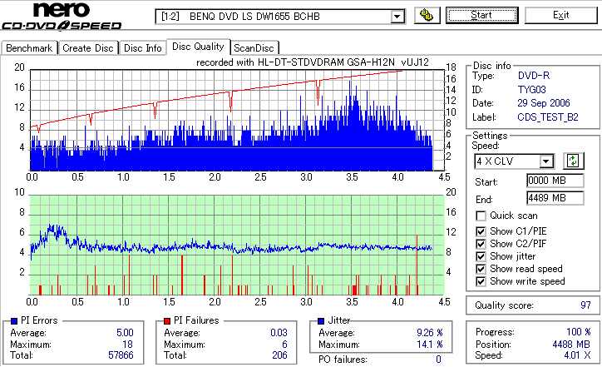Toggle the Show C1/PIE checkbox
The height and width of the screenshot is (367, 602).
[481, 231]
